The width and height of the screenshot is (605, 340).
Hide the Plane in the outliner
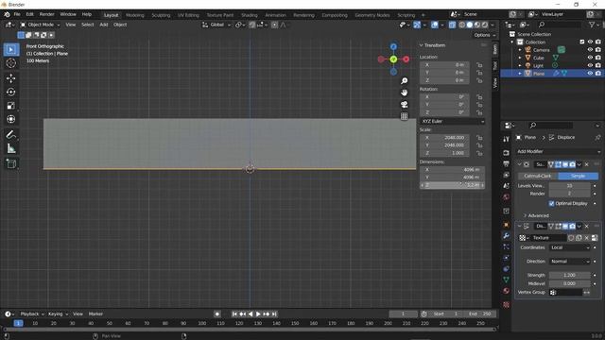coord(590,74)
